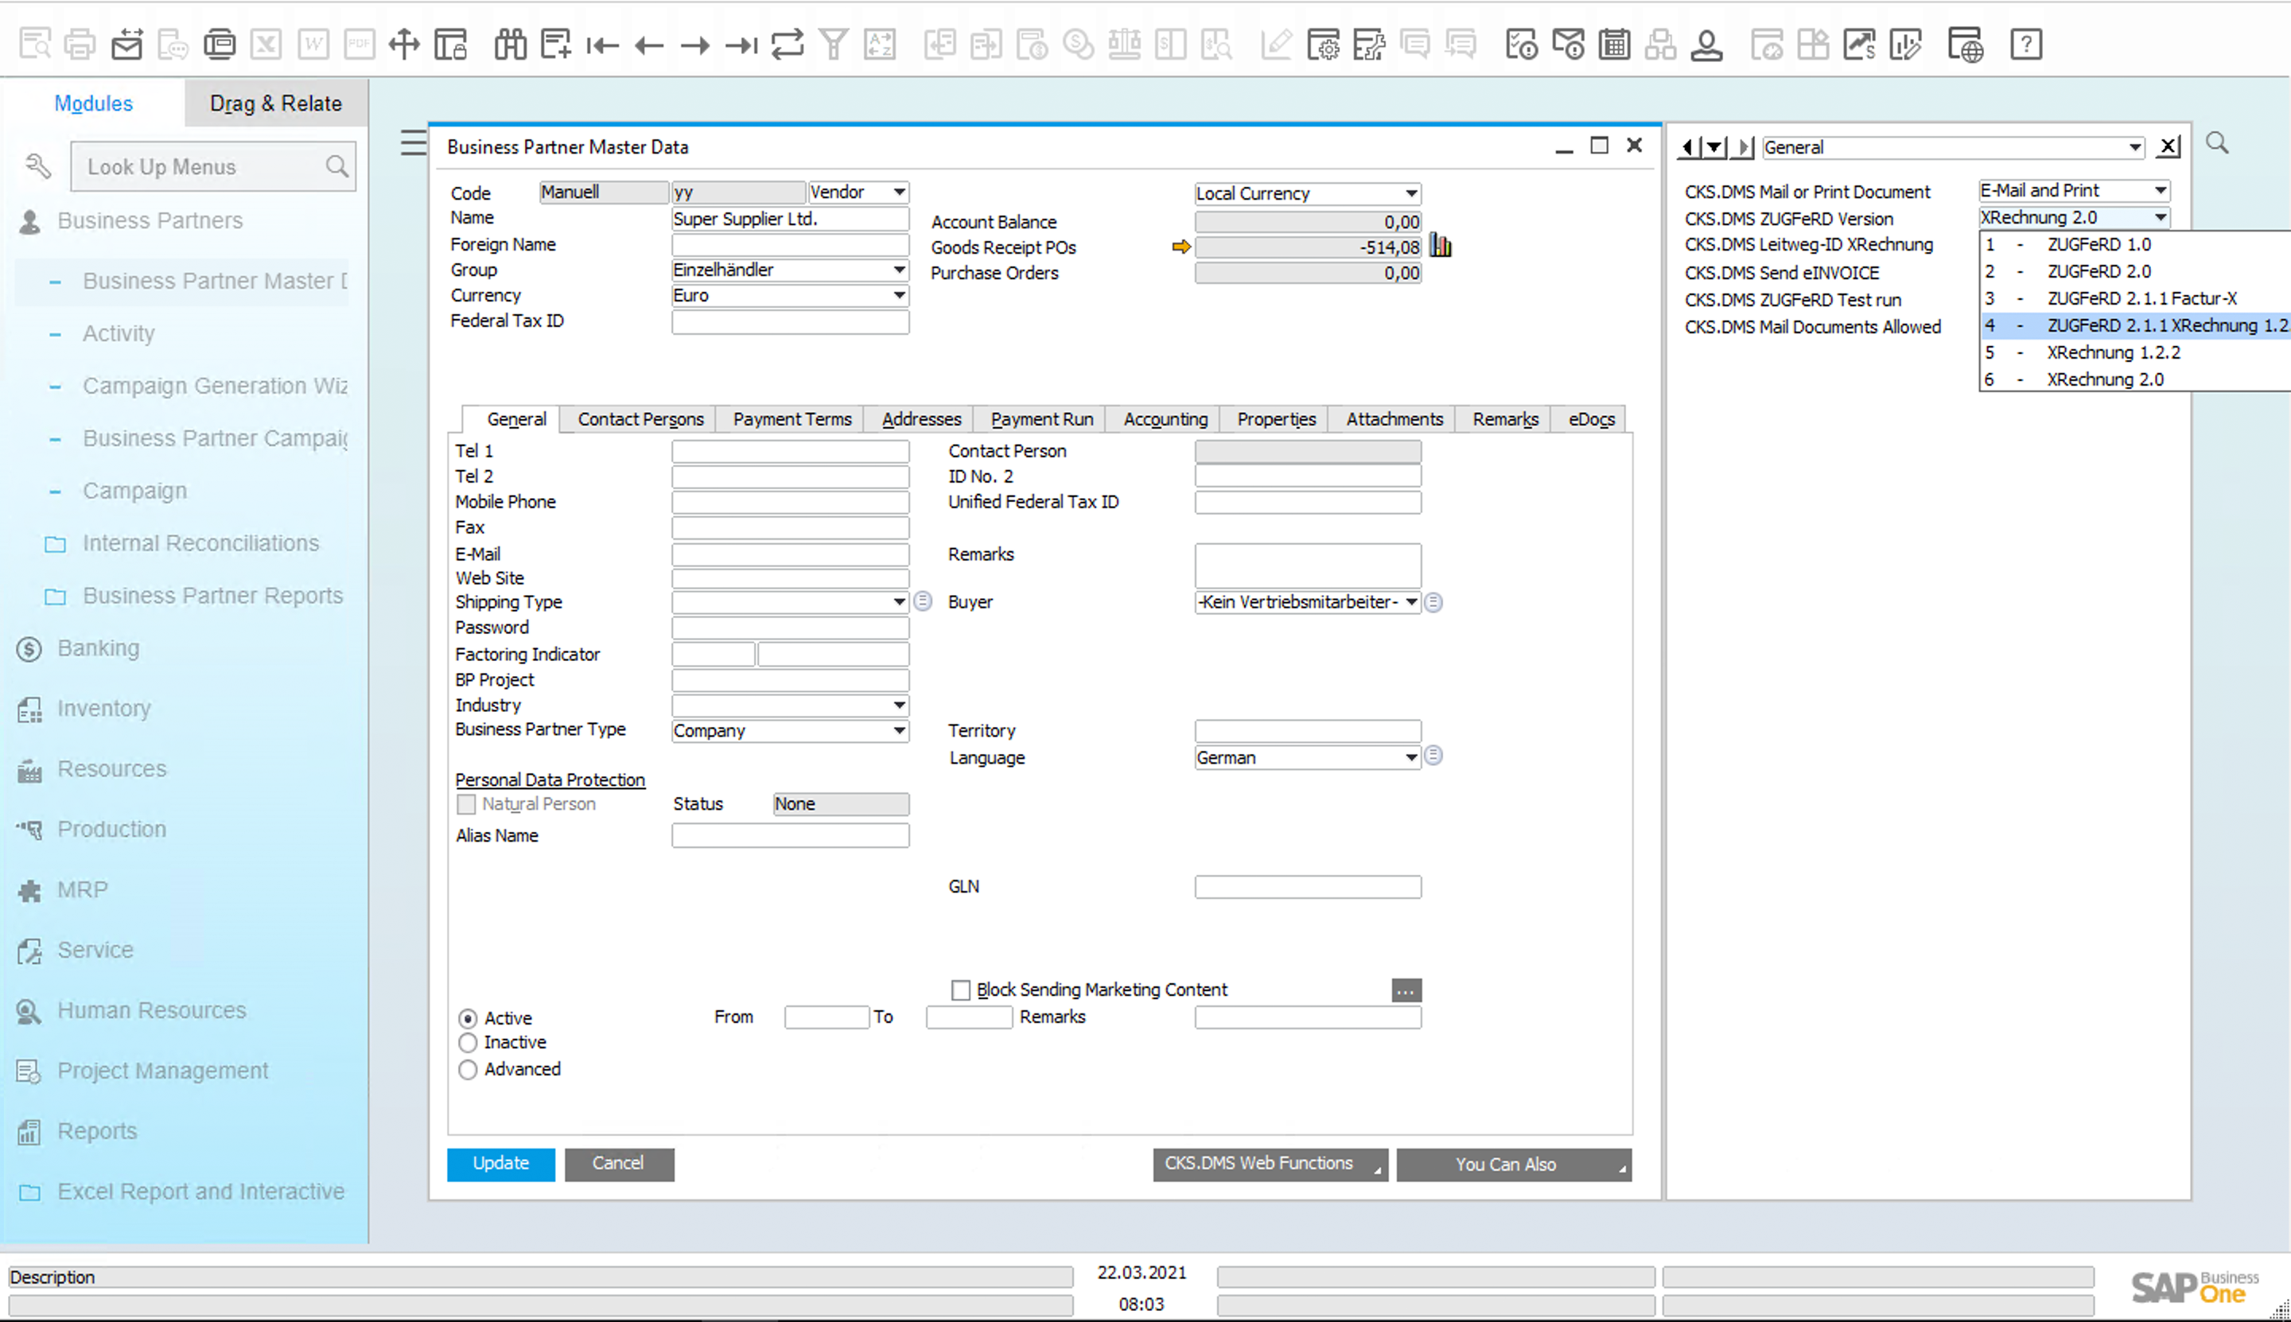The image size is (2291, 1322).
Task: Open the help question mark icon
Action: (2026, 44)
